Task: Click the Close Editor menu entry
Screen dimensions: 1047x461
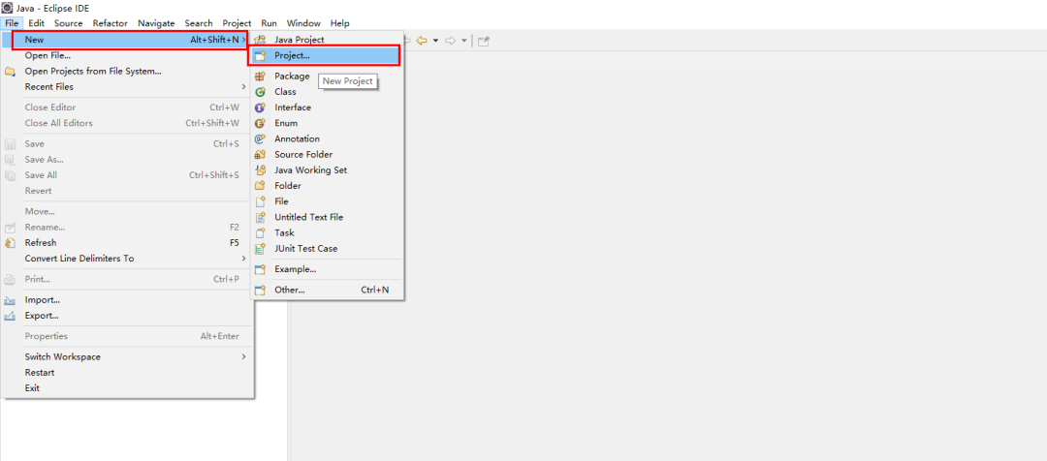Action: (x=127, y=108)
